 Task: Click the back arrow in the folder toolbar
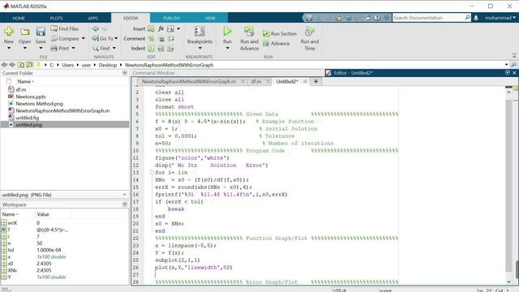coord(4,65)
